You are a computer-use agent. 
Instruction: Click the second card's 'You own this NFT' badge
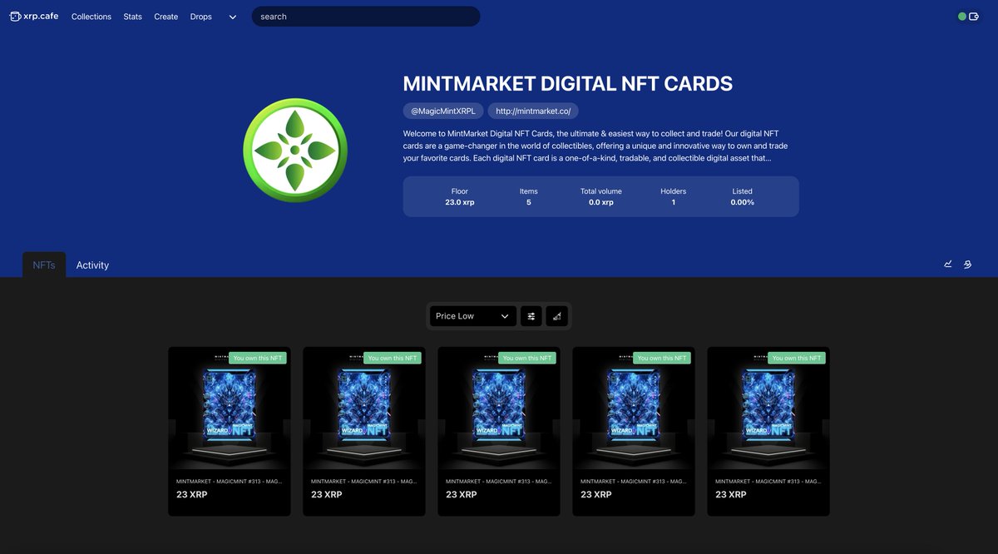pos(393,358)
